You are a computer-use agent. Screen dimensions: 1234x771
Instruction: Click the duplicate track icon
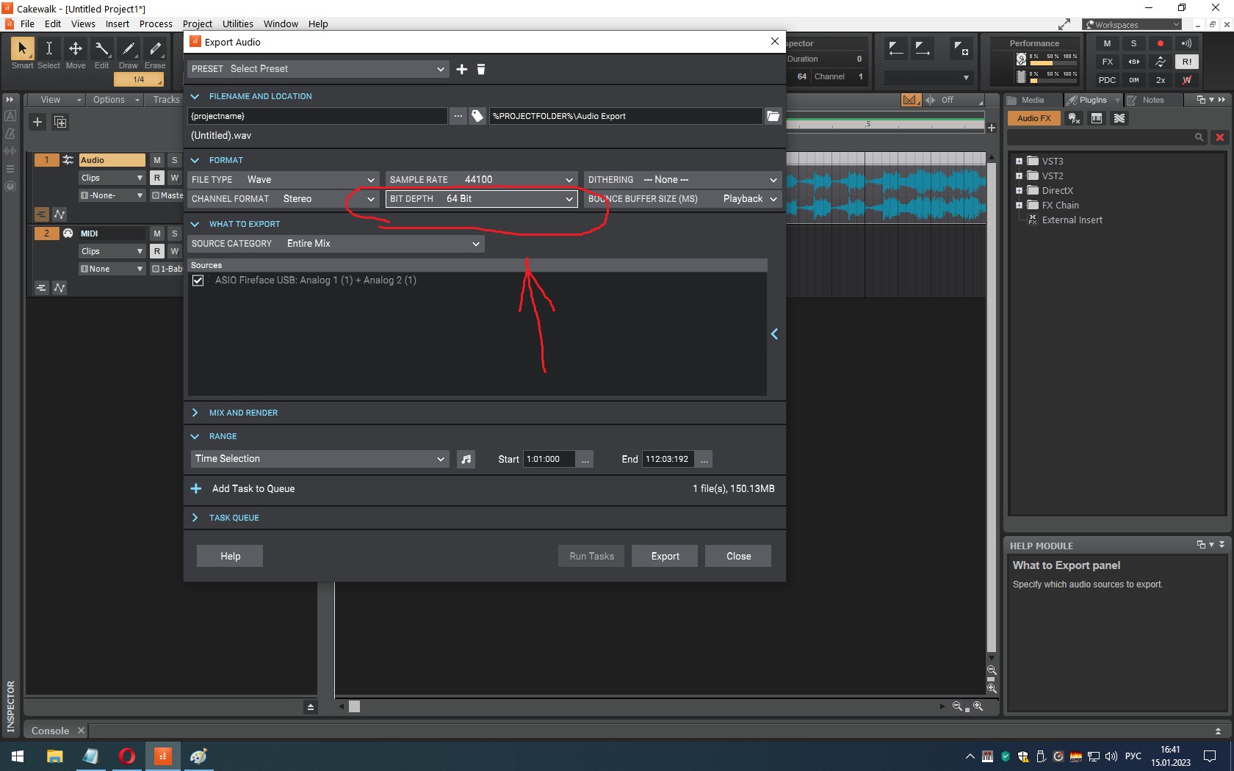[60, 122]
